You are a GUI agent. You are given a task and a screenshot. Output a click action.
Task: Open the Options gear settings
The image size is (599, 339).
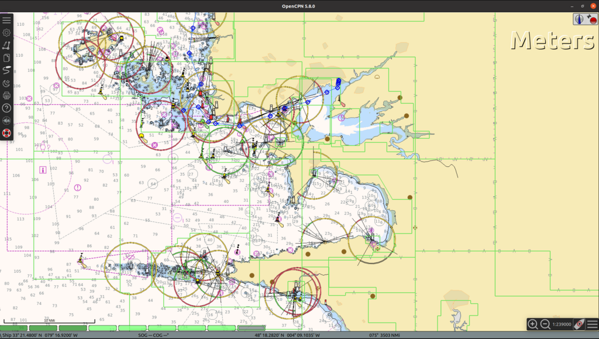point(6,33)
